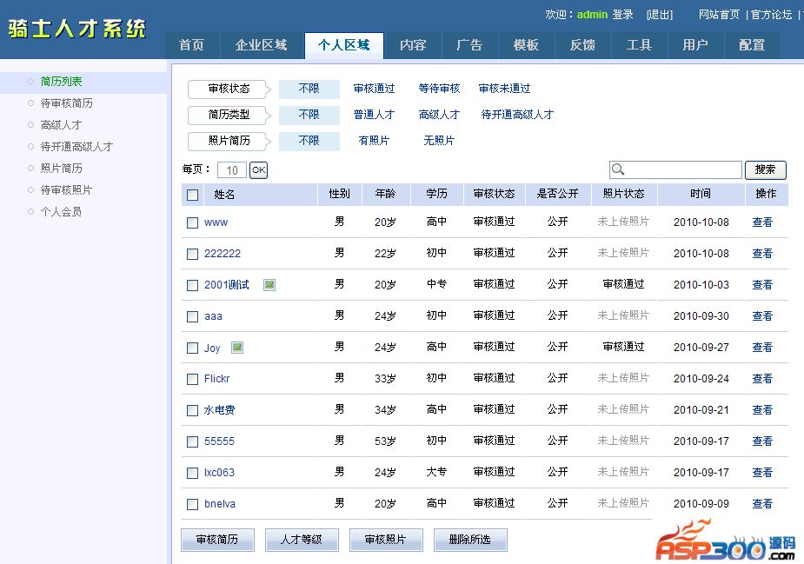Click the 骑士人才系统 logo
The width and height of the screenshot is (804, 564).
[x=77, y=29]
